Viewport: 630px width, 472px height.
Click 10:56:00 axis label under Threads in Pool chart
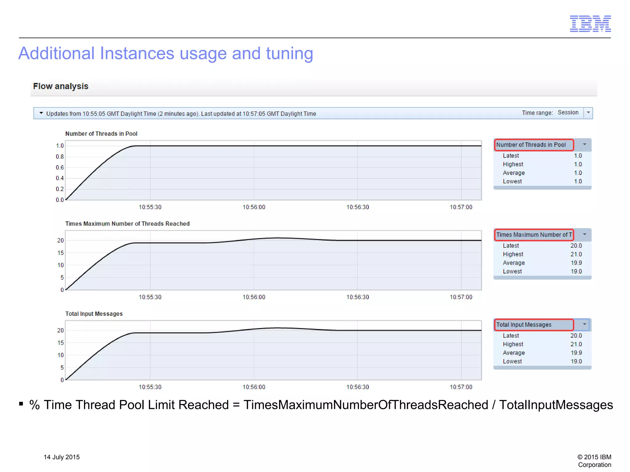click(254, 207)
